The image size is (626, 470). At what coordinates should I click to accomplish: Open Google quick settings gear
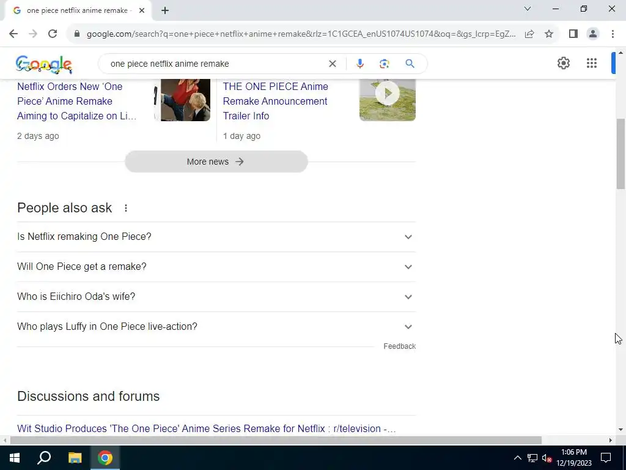coord(563,63)
